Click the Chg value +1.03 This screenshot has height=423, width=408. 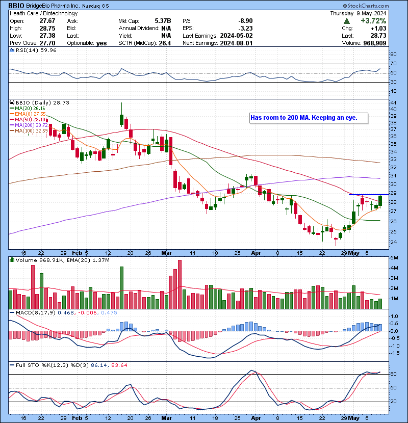(378, 29)
